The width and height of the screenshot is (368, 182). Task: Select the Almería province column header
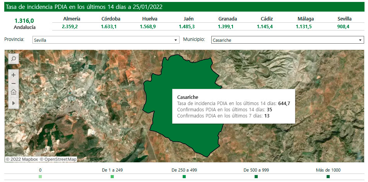pyautogui.click(x=71, y=19)
